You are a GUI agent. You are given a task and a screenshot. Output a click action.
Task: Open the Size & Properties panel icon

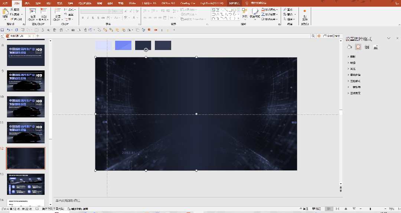click(x=367, y=47)
